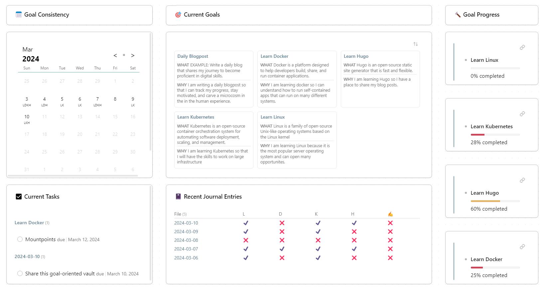Open journal entry 2024-03-09

point(186,232)
